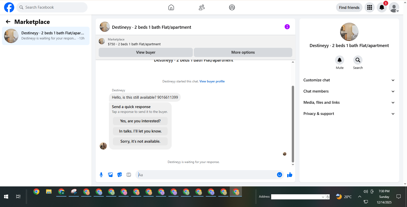Click the chat scrollbar thumb

pyautogui.click(x=293, y=124)
